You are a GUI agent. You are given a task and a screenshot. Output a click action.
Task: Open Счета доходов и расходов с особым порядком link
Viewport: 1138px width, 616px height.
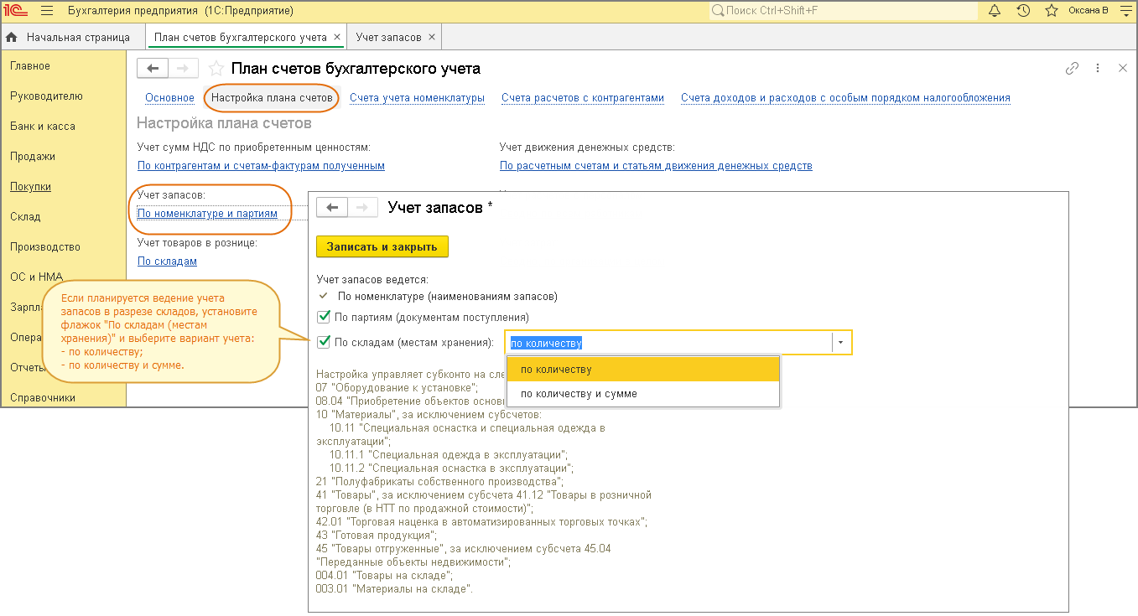click(845, 98)
